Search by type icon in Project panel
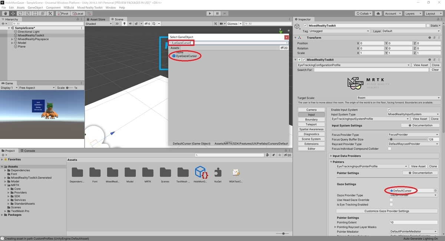Screen dimensions: 445x241 coord(268,155)
